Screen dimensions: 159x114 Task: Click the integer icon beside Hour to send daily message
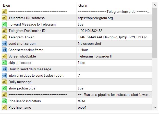[x=4, y=69]
